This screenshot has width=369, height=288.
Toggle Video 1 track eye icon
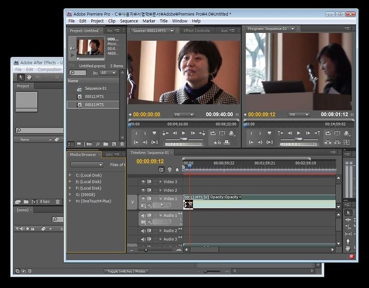click(143, 199)
